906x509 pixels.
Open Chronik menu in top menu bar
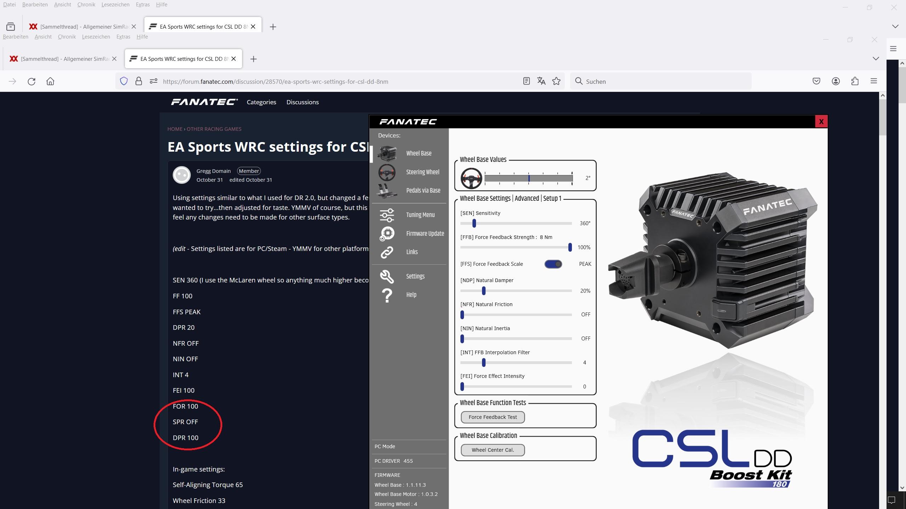[x=86, y=5]
